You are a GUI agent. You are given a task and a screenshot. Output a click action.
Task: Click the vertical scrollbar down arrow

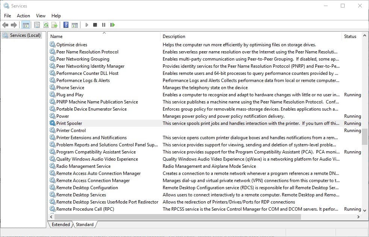364,210
